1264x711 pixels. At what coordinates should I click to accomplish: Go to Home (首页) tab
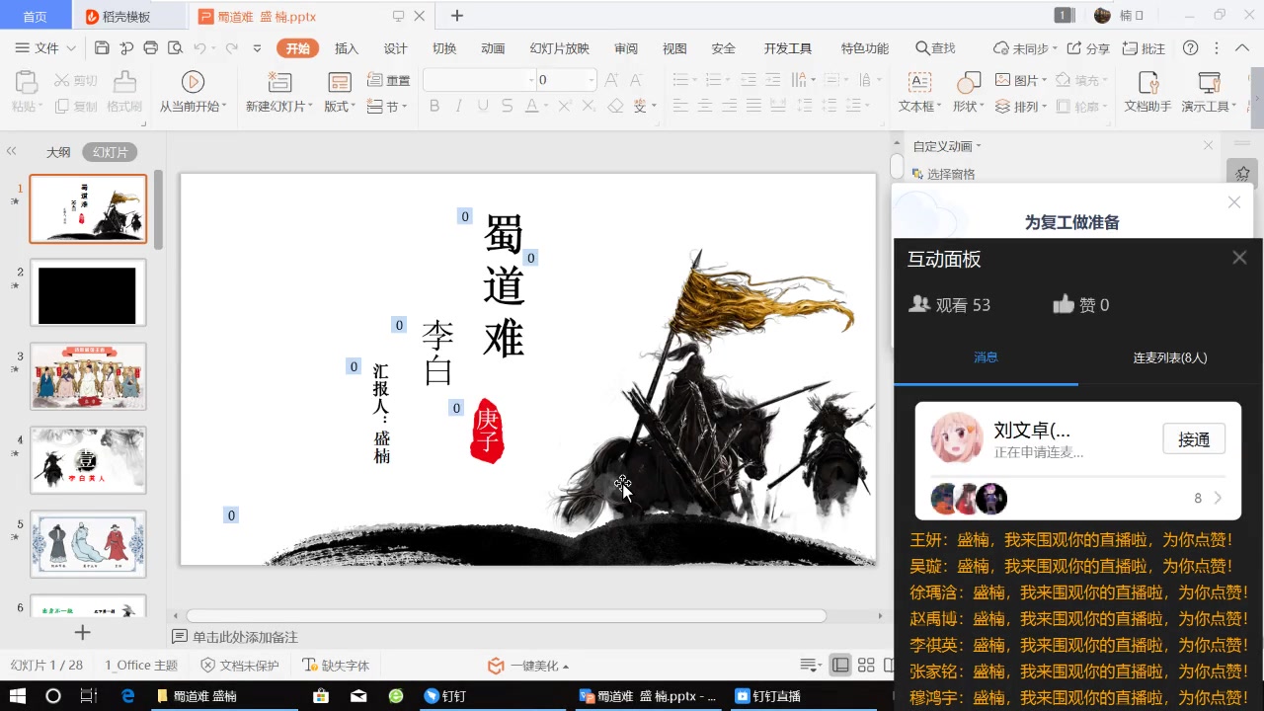click(35, 16)
